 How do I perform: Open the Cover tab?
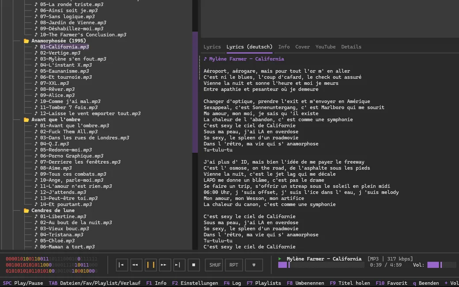[x=302, y=47]
